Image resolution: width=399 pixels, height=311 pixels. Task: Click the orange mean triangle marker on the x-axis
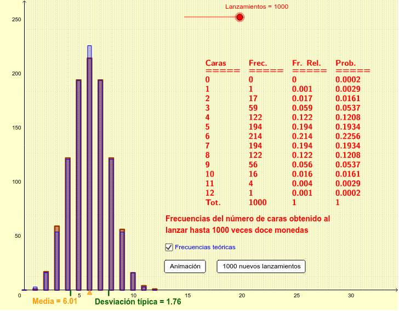89,292
